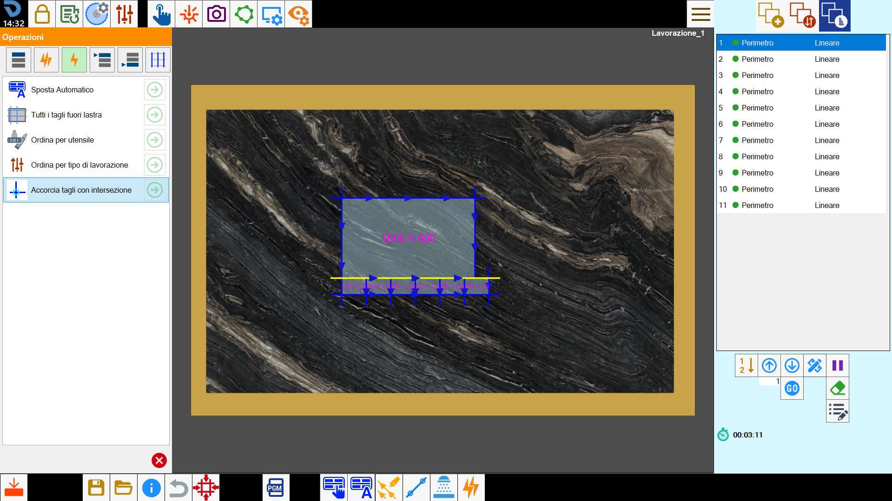
Task: Click the 1-2 sort order button
Action: (x=747, y=365)
